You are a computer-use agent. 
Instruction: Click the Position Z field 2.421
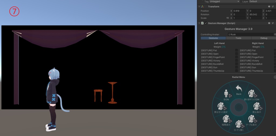(x=270, y=11)
